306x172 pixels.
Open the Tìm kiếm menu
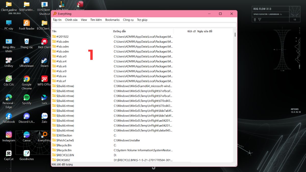click(96, 20)
